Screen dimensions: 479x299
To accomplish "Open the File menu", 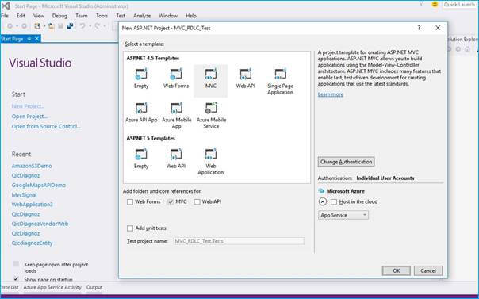I will pyautogui.click(x=5, y=16).
